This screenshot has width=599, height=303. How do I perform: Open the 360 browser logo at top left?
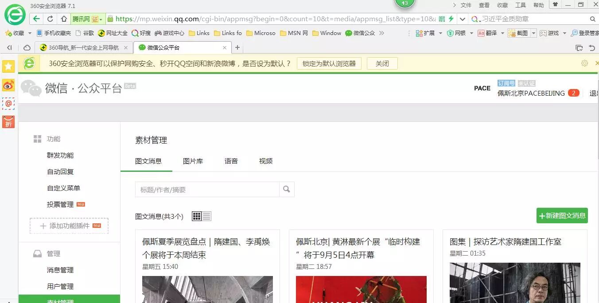point(15,16)
